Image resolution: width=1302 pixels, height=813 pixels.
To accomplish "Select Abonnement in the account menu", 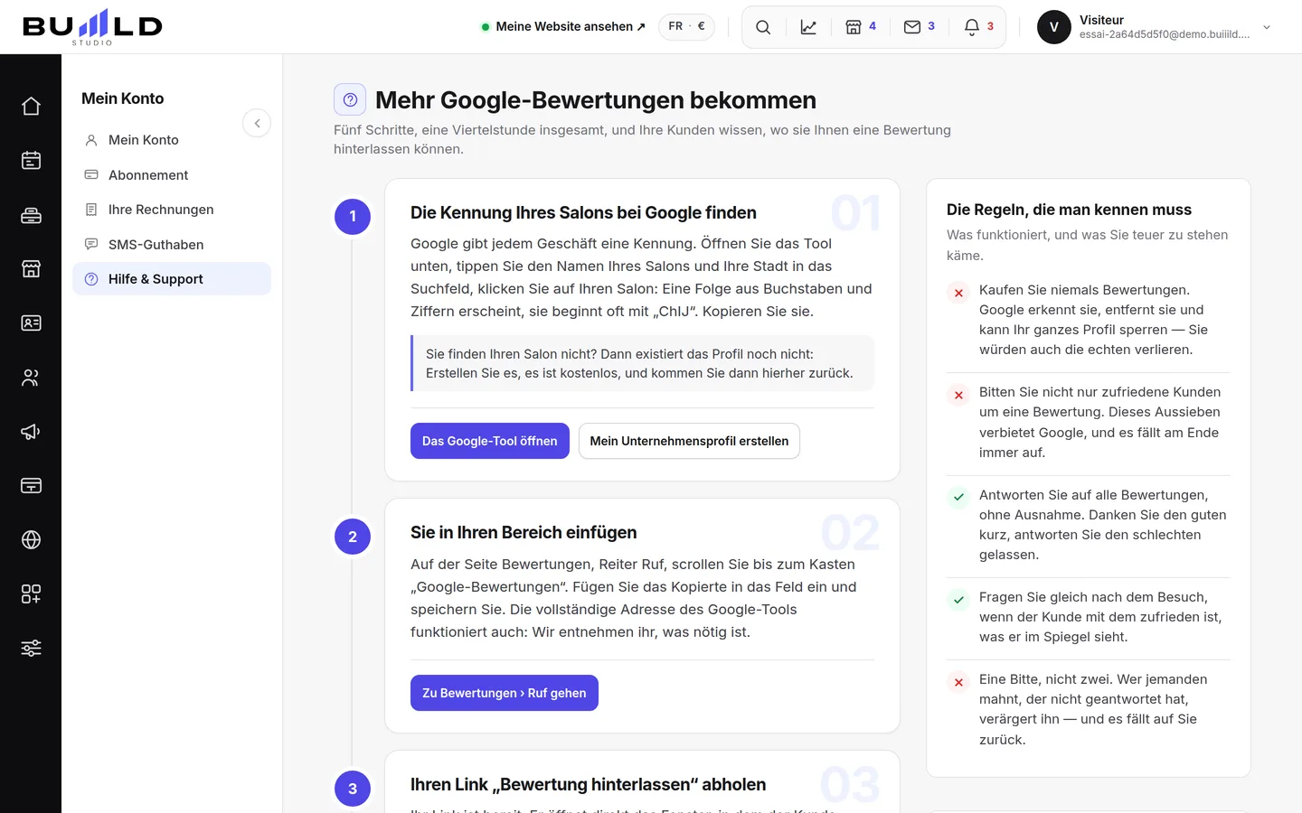I will tap(172, 175).
